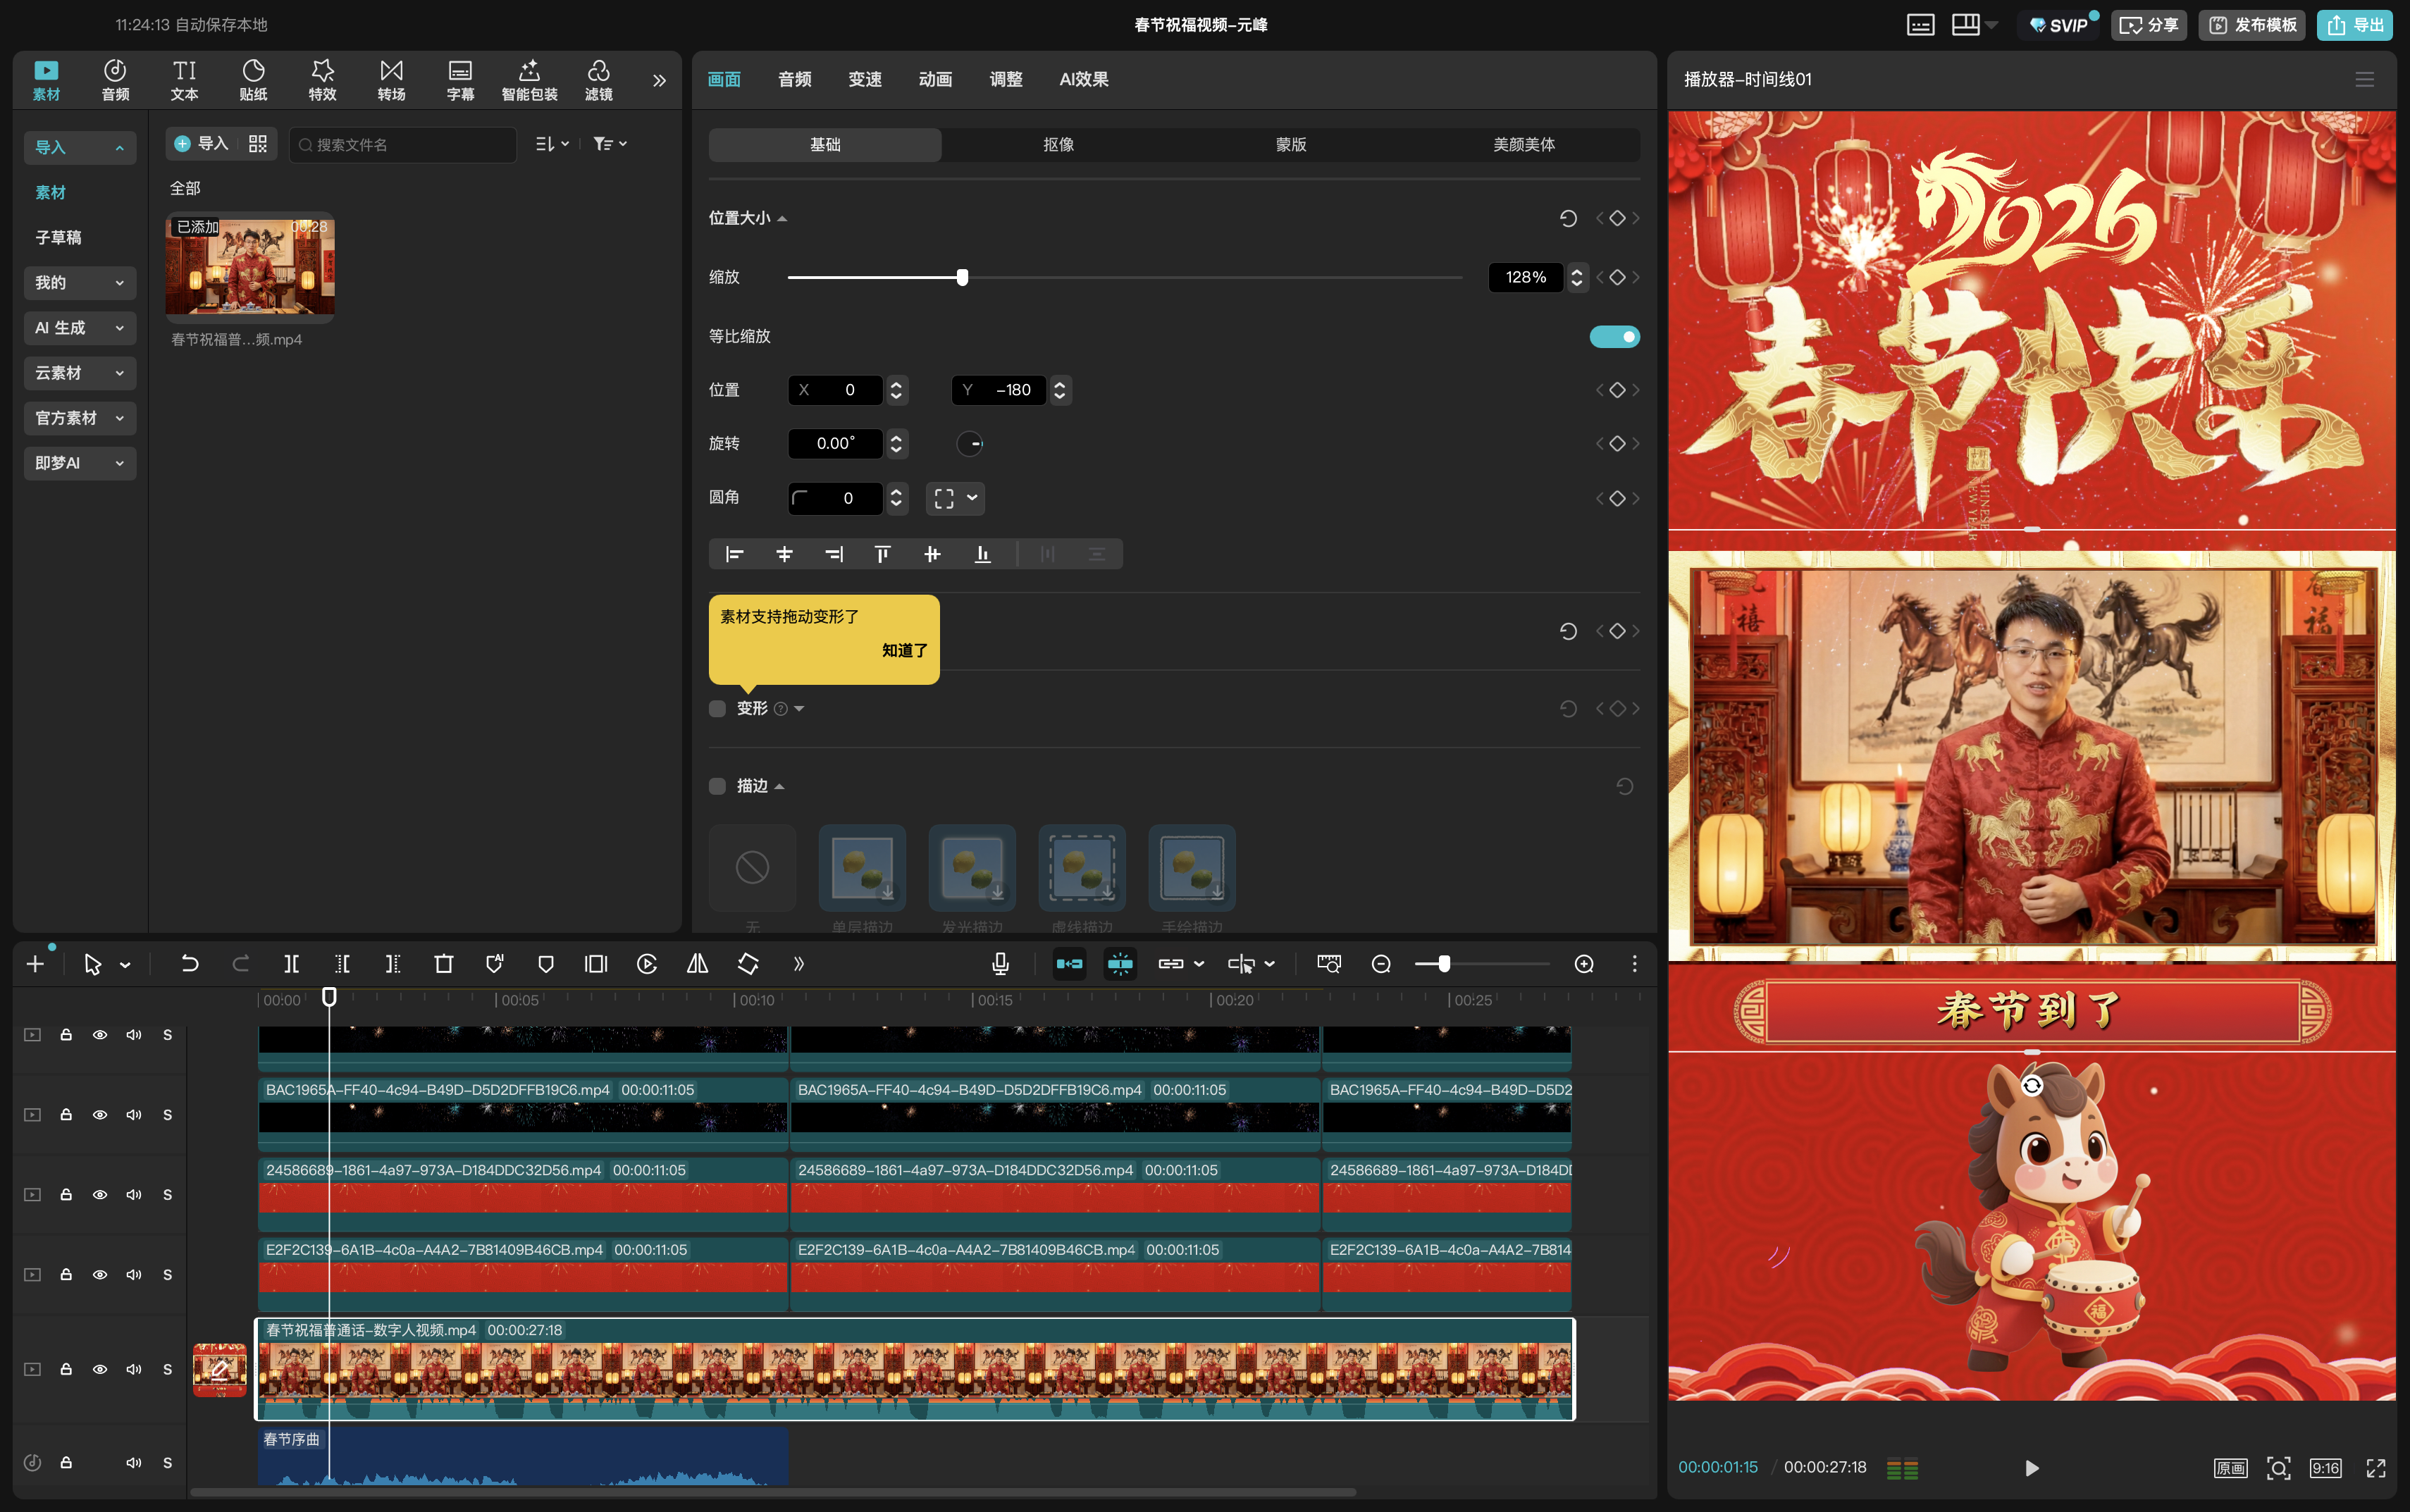Click the freeze frame icon in timeline toolbar
Screen dimensions: 2410x1512
596,964
